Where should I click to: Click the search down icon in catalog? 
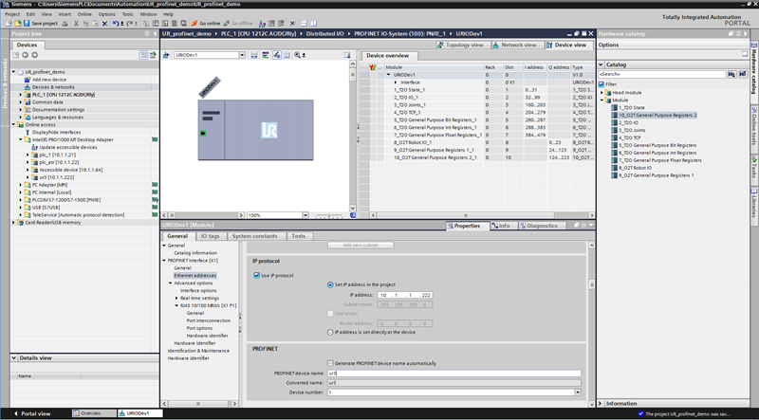[731, 74]
